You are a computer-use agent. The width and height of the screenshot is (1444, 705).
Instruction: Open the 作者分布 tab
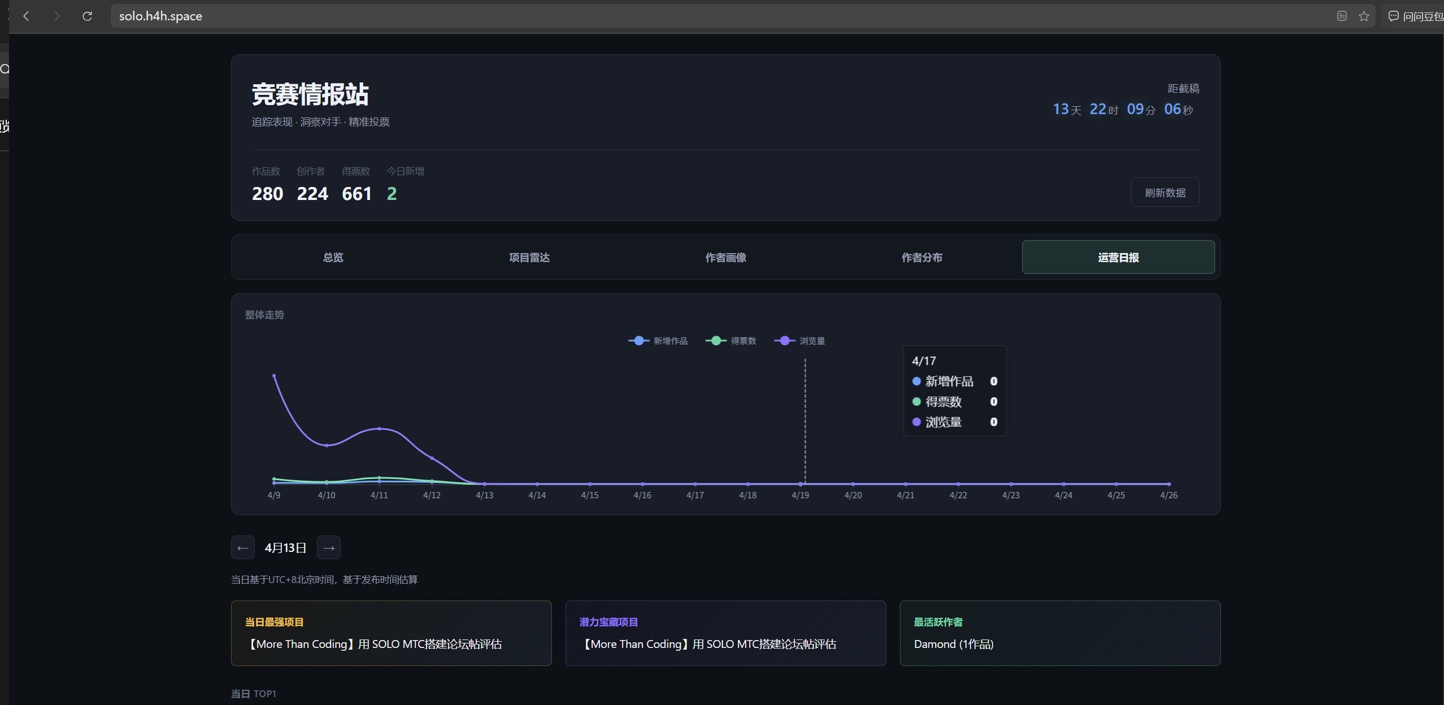point(922,258)
